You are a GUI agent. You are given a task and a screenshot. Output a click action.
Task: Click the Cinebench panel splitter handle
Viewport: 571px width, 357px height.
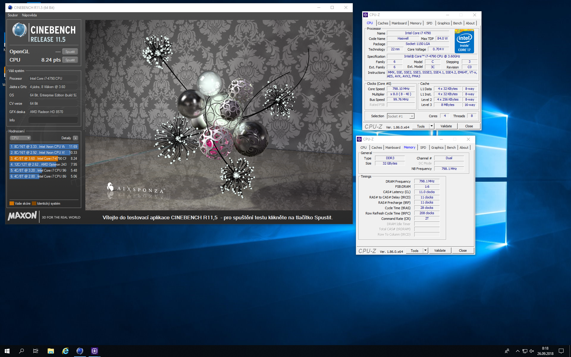[x=84, y=121]
